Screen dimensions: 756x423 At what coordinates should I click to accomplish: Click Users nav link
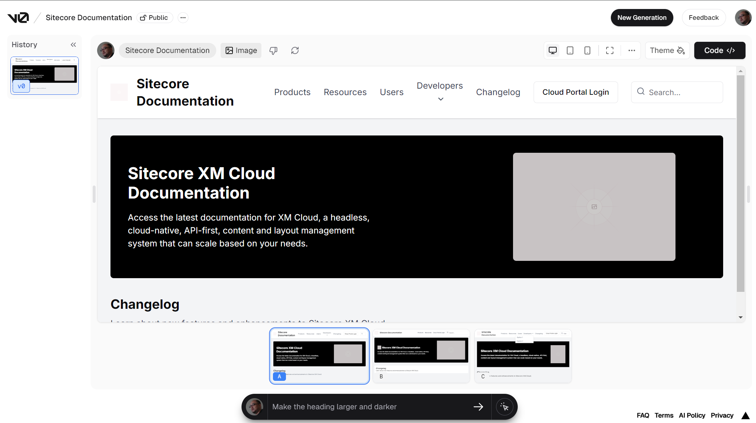click(x=391, y=92)
